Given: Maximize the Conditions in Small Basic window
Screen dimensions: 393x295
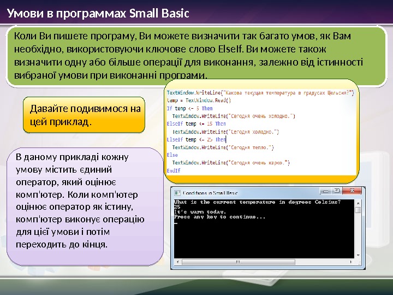Looking at the screenshot, I should tap(337, 191).
